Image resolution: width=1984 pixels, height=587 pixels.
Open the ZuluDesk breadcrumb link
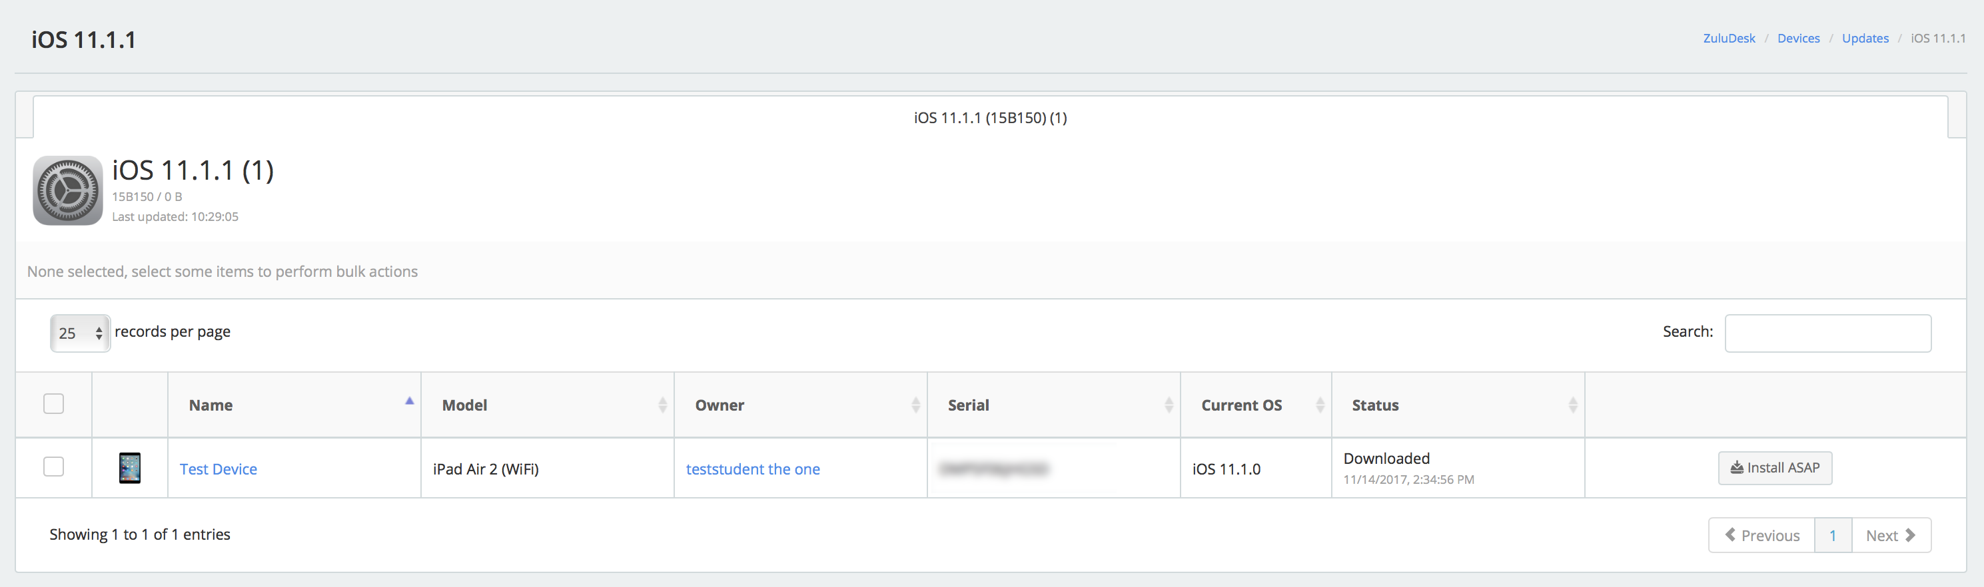pyautogui.click(x=1729, y=39)
